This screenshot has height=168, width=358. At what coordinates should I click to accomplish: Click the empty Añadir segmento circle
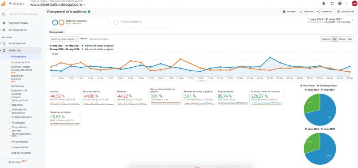tap(116, 22)
